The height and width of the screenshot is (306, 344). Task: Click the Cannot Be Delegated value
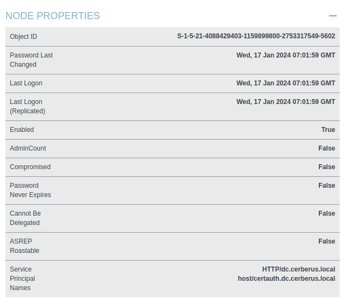point(326,213)
